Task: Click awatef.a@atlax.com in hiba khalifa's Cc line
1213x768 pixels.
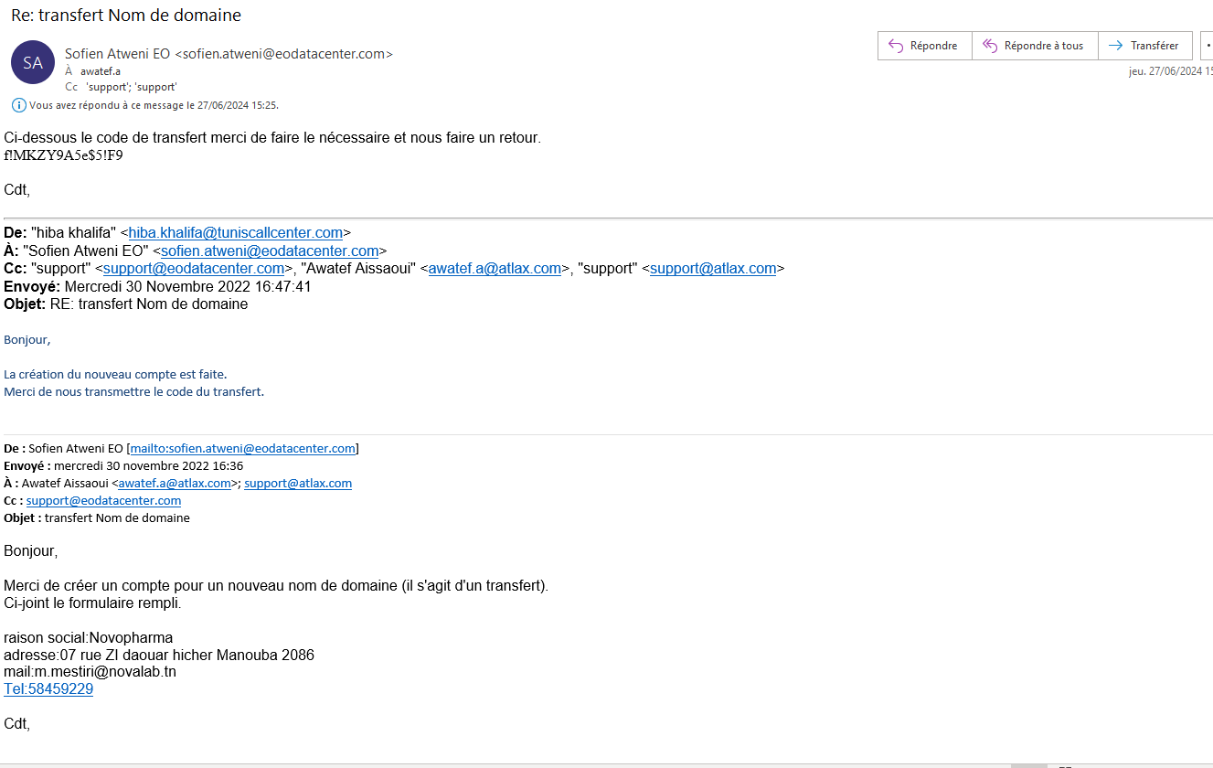Action: (x=495, y=269)
